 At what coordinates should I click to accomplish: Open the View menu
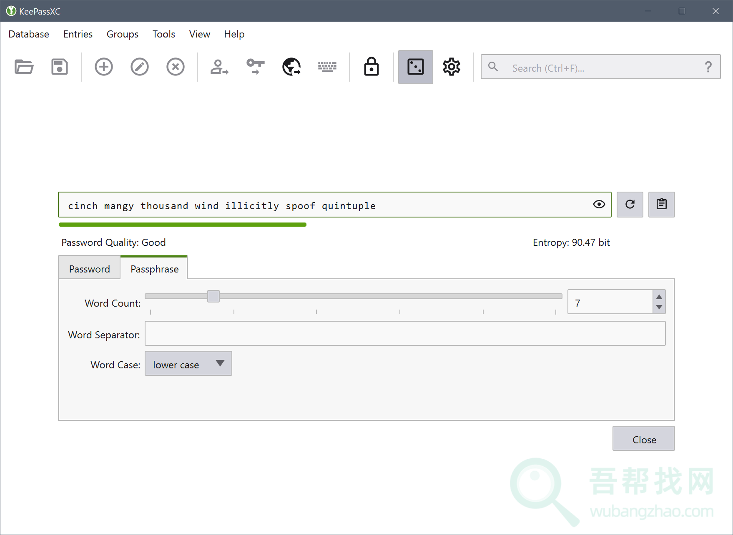[x=200, y=34]
